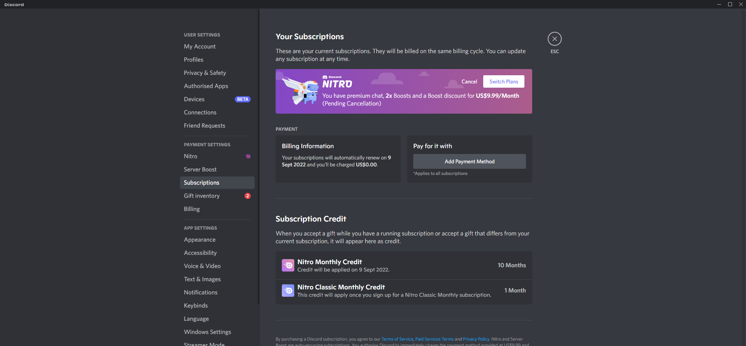This screenshot has height=346, width=746.
Task: Minimize the Discord window
Action: 719,4
